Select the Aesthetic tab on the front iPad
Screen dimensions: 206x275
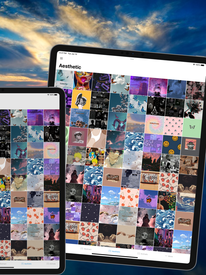(x=26, y=264)
